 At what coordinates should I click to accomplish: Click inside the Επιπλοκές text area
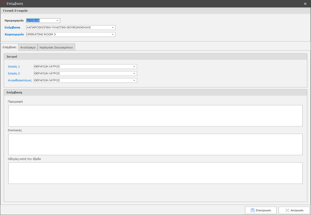click(x=155, y=144)
